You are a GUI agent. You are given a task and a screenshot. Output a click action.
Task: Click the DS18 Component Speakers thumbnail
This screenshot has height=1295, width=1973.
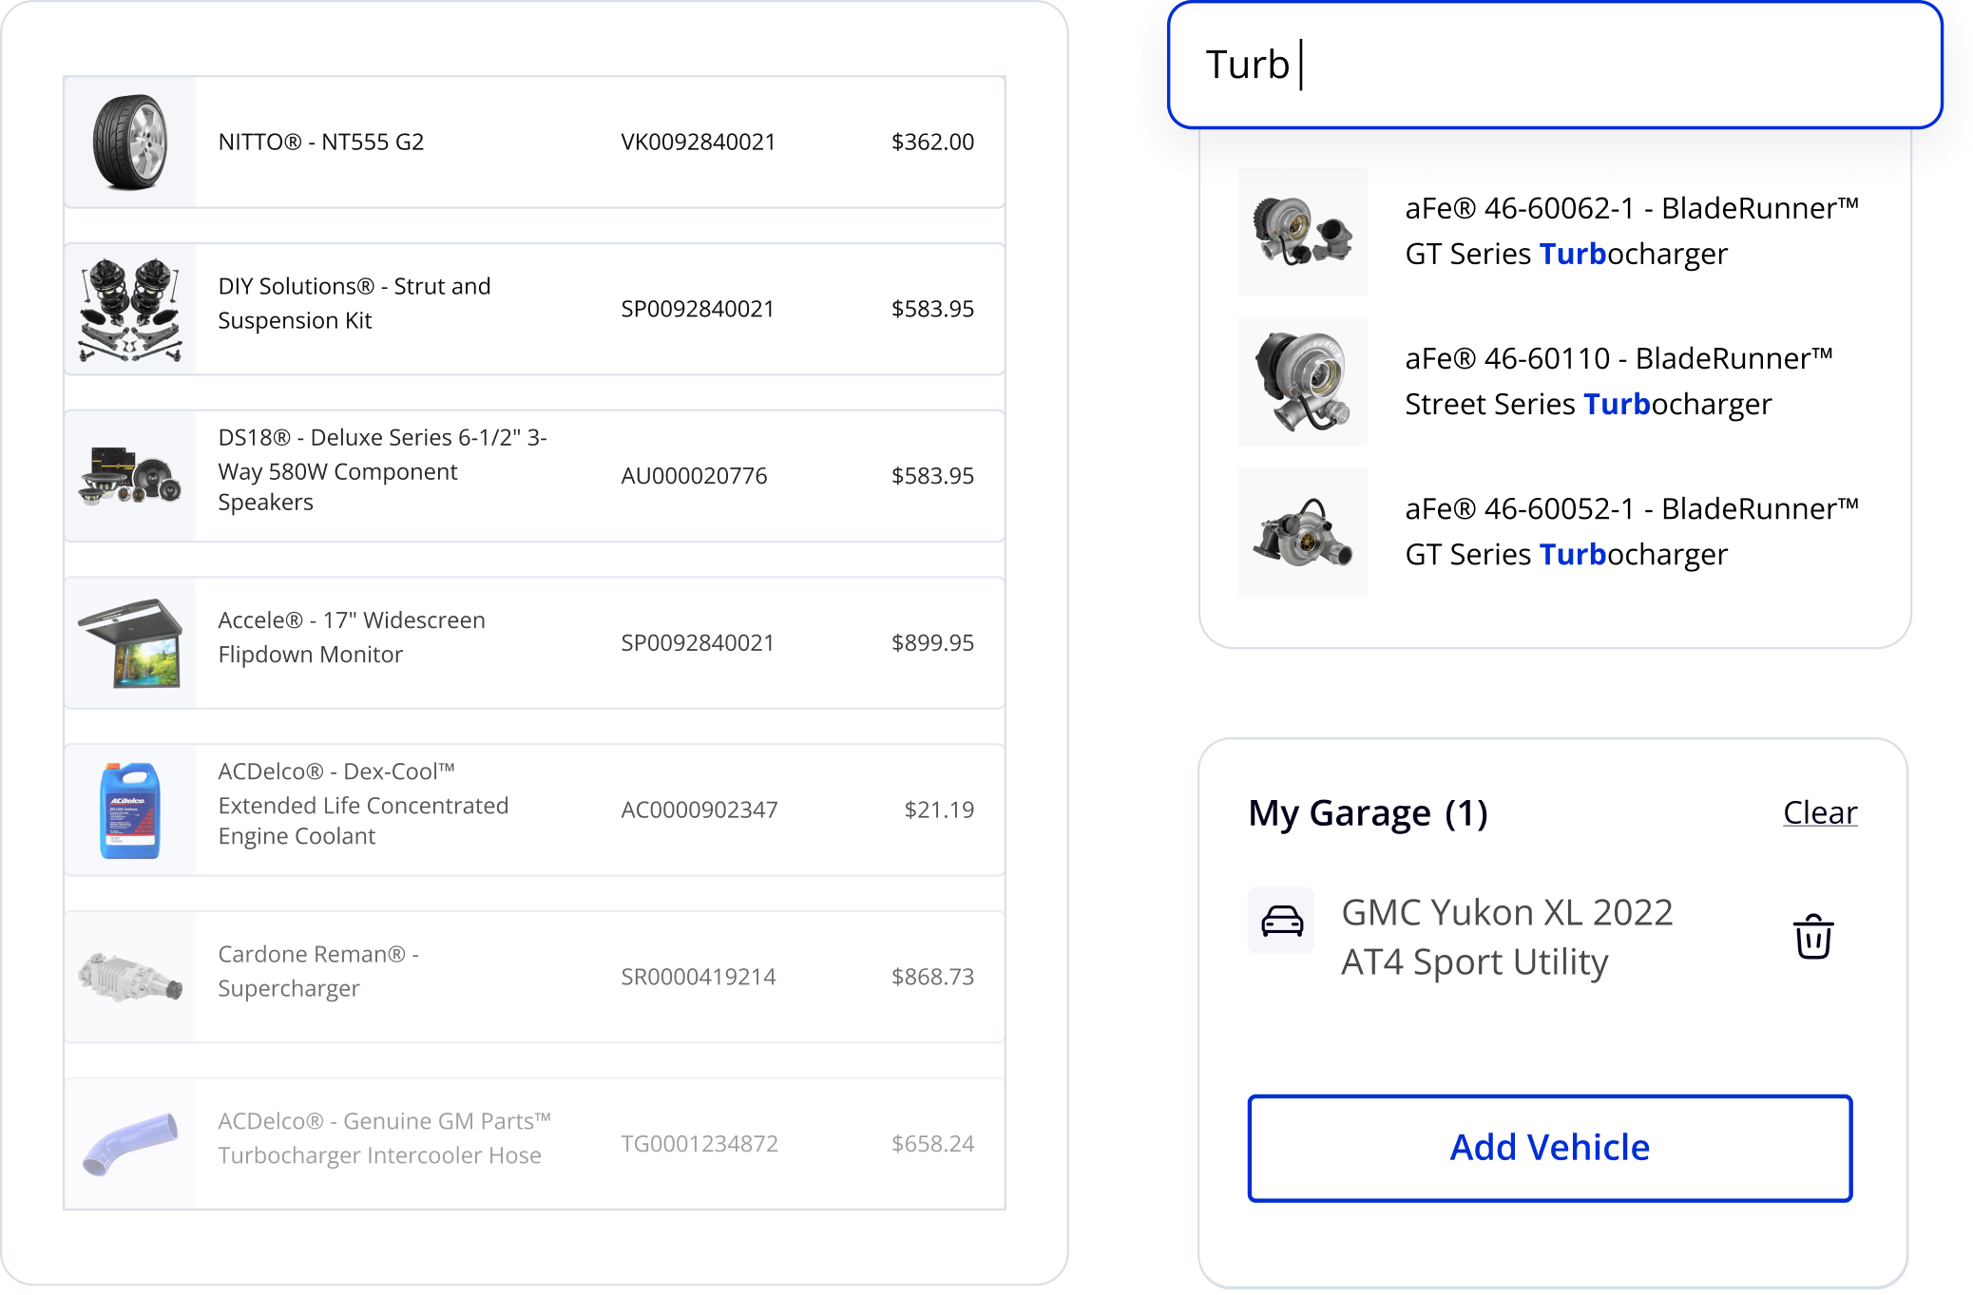click(x=130, y=476)
